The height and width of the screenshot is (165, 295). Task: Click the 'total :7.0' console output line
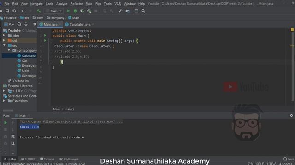(x=29, y=127)
